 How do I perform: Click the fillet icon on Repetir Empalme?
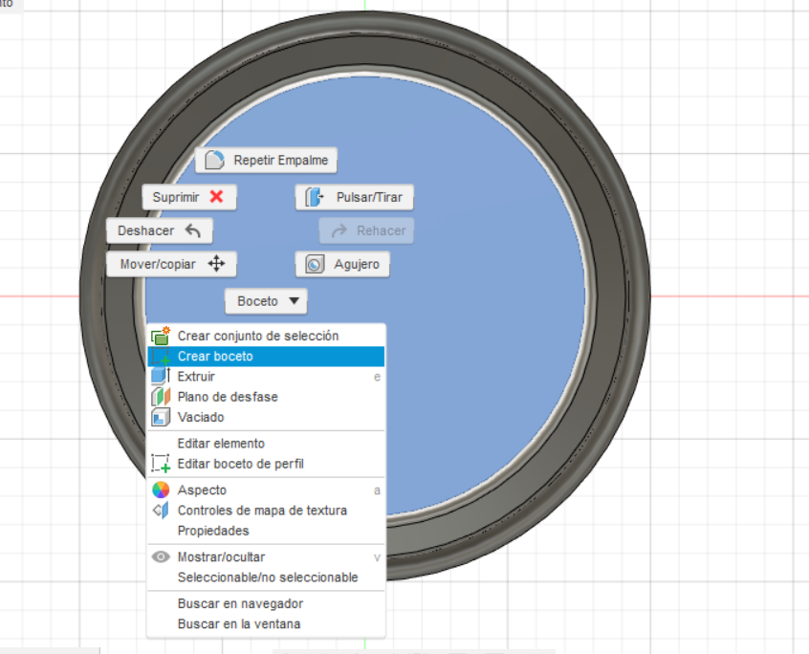coord(214,161)
